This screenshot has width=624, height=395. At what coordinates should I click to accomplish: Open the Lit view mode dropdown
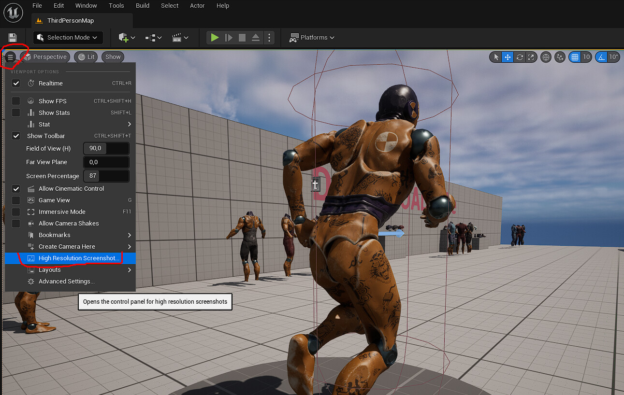(86, 57)
